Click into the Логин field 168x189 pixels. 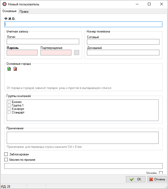click(43, 41)
